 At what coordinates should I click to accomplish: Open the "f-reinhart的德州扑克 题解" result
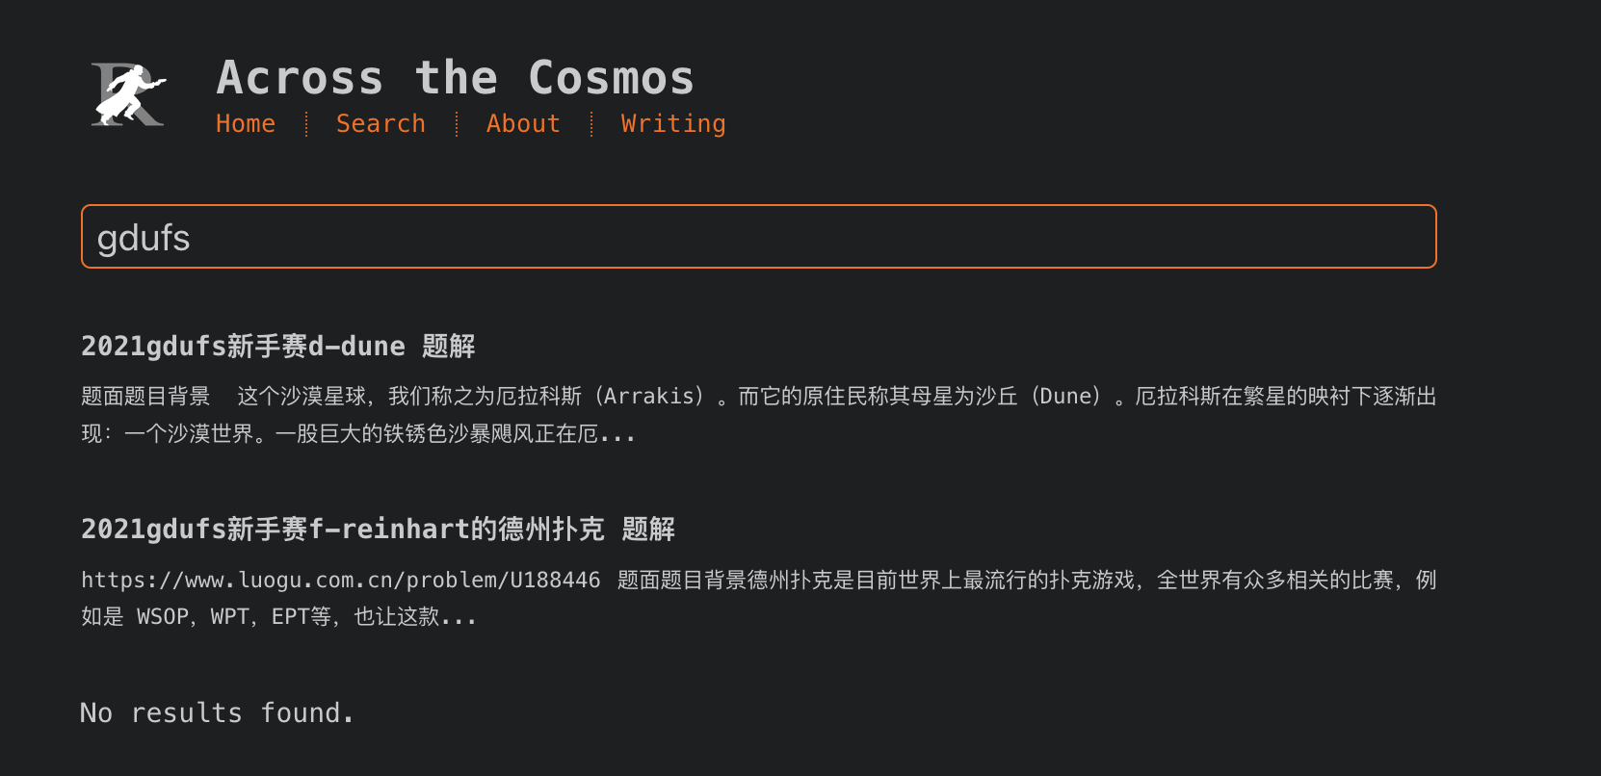point(378,530)
